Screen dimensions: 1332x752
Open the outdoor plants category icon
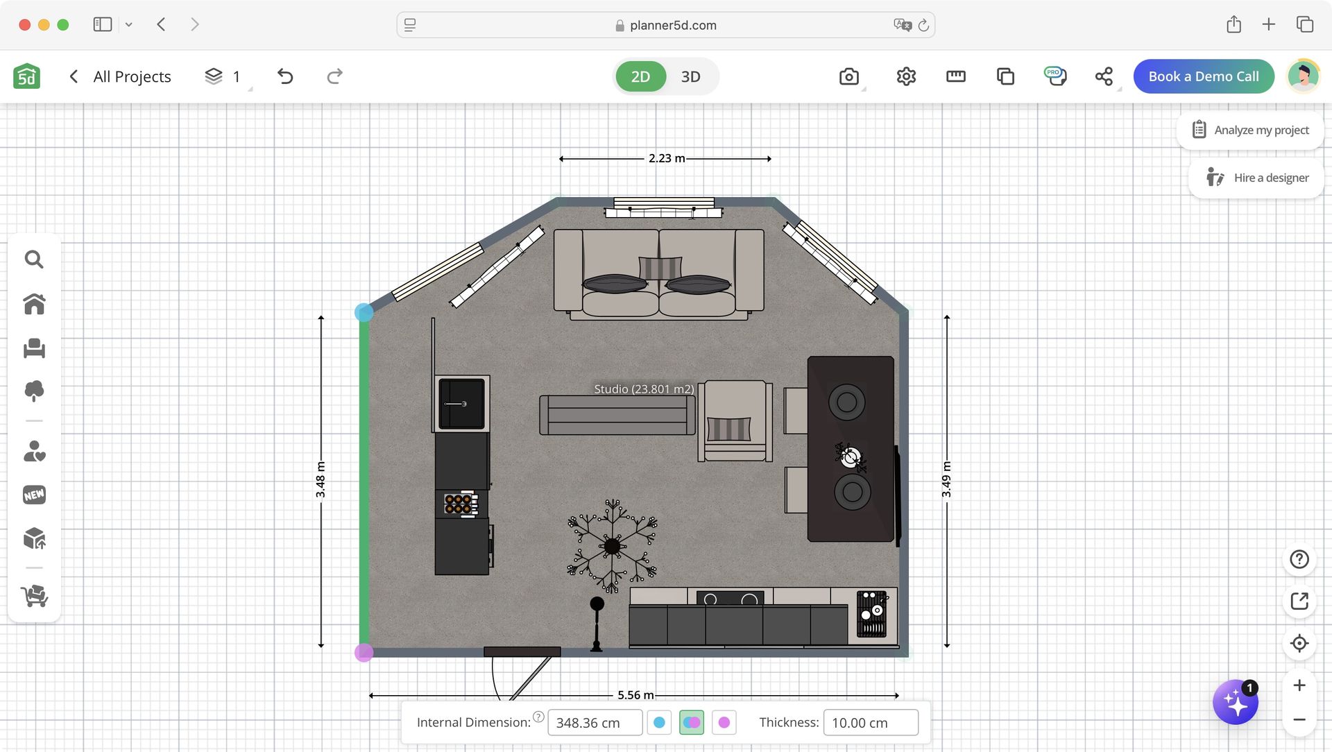[x=34, y=391]
